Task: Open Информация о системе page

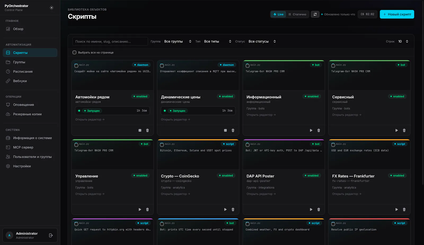Action: pos(30,138)
